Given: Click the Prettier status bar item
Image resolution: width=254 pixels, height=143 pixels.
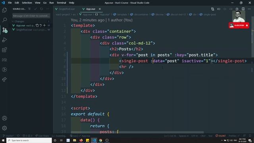Looking at the screenshot, I should (x=234, y=136).
